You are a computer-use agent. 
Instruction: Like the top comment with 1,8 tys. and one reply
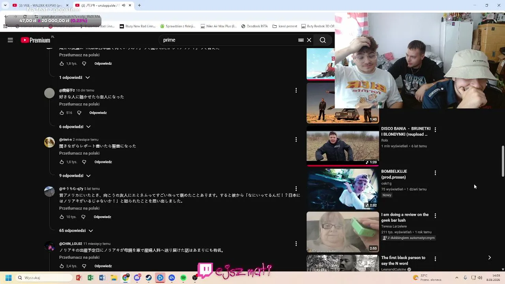point(62,64)
